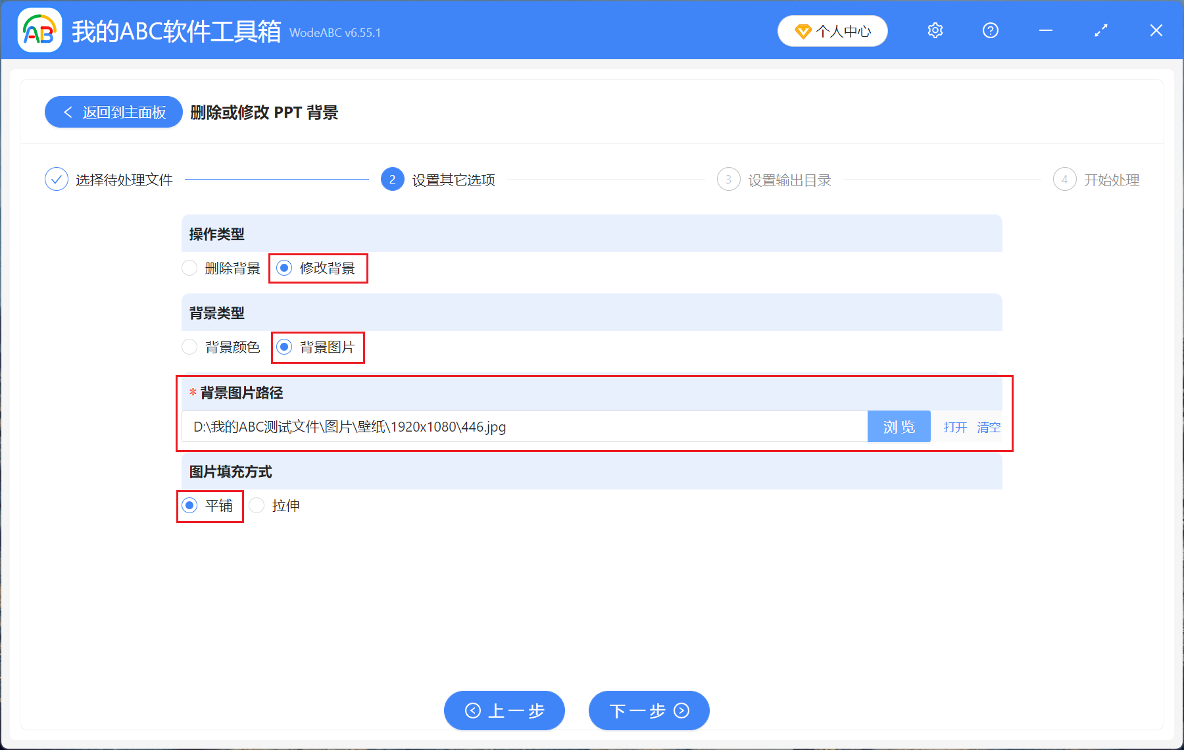Click the help question mark icon

[990, 30]
